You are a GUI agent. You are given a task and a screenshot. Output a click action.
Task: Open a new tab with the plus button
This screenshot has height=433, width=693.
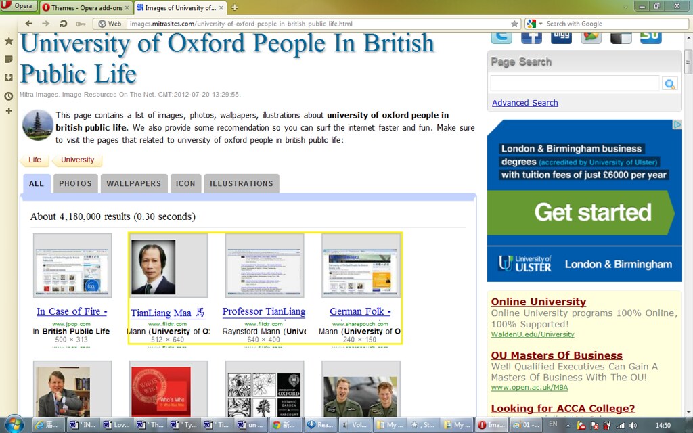click(235, 7)
